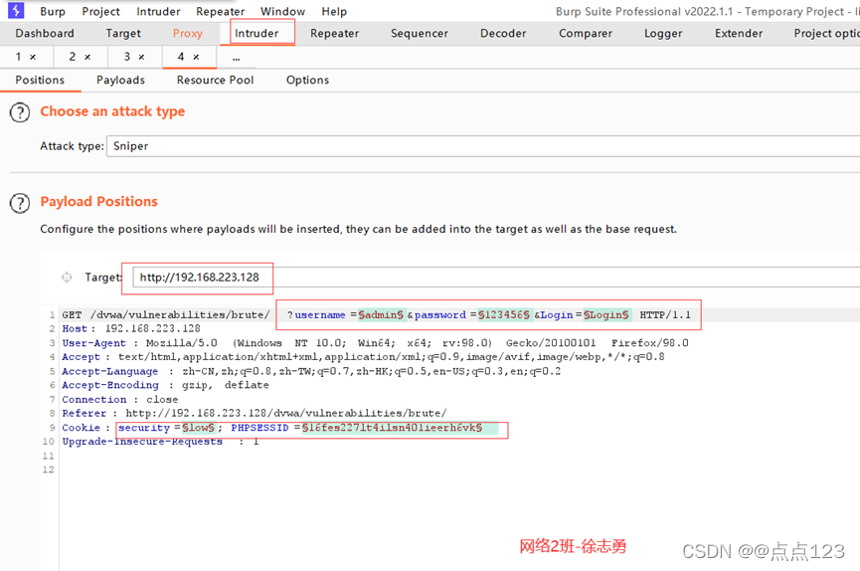Open the Help menu
The height and width of the screenshot is (571, 860).
(334, 12)
